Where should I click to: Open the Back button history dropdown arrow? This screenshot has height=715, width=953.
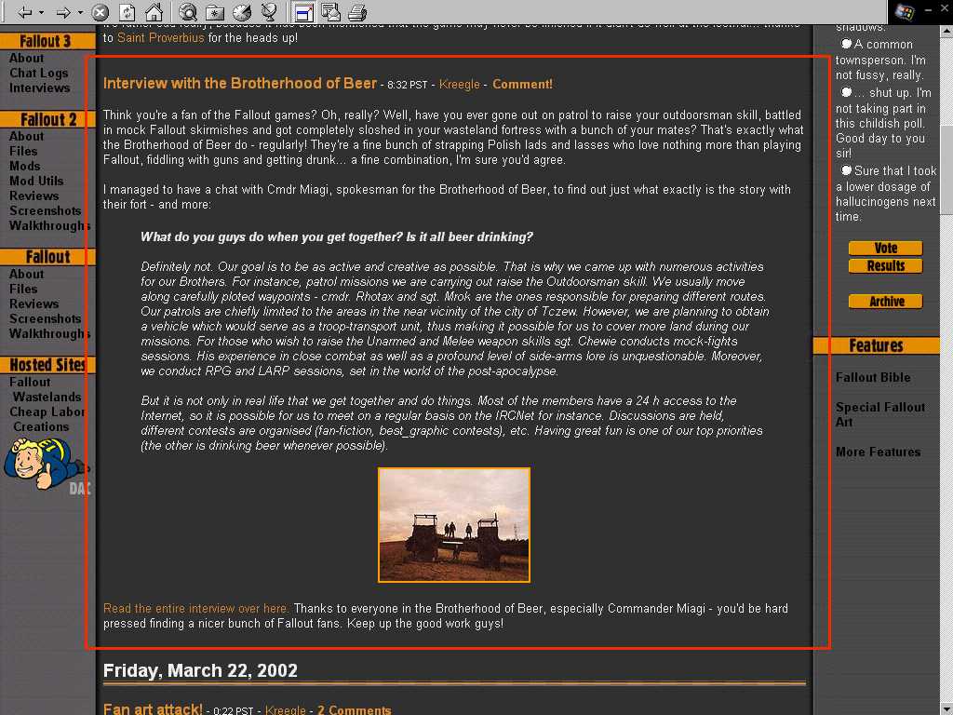41,12
